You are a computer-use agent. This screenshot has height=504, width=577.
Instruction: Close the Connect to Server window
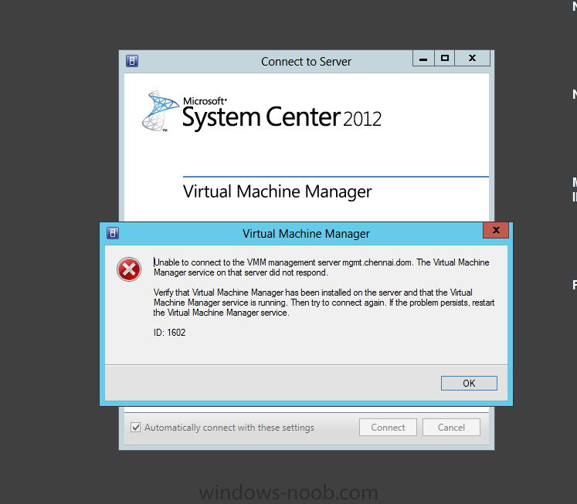472,59
